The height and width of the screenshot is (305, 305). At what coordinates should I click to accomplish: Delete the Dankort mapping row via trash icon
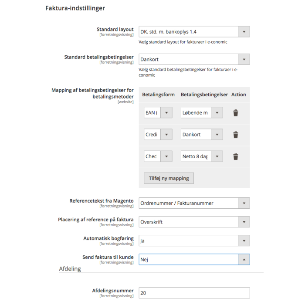coord(236,135)
